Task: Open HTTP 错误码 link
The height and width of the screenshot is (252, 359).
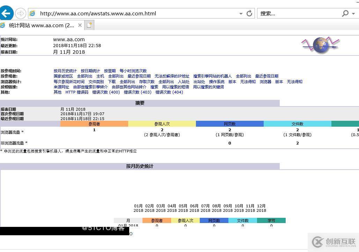Action: [77, 92]
